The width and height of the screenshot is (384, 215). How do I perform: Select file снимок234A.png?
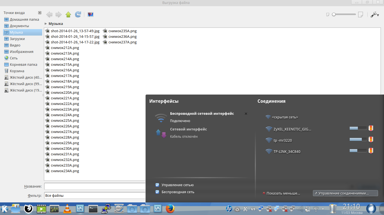(62, 171)
